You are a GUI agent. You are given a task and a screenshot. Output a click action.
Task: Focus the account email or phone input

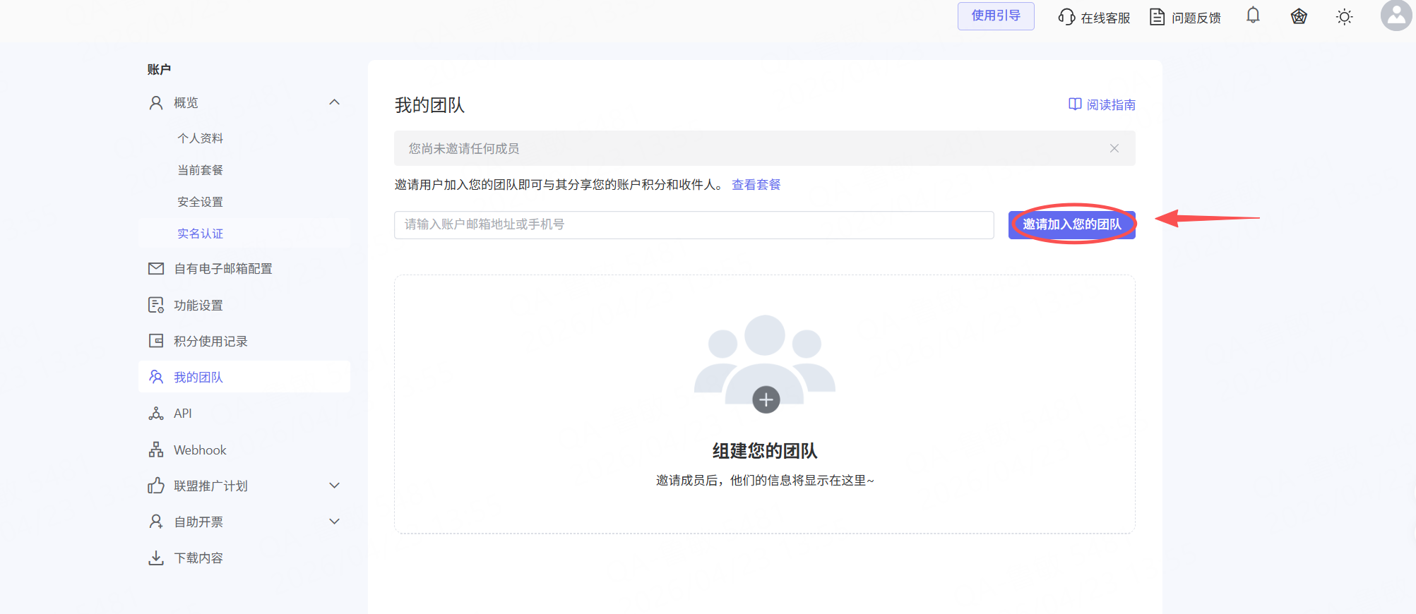click(694, 224)
